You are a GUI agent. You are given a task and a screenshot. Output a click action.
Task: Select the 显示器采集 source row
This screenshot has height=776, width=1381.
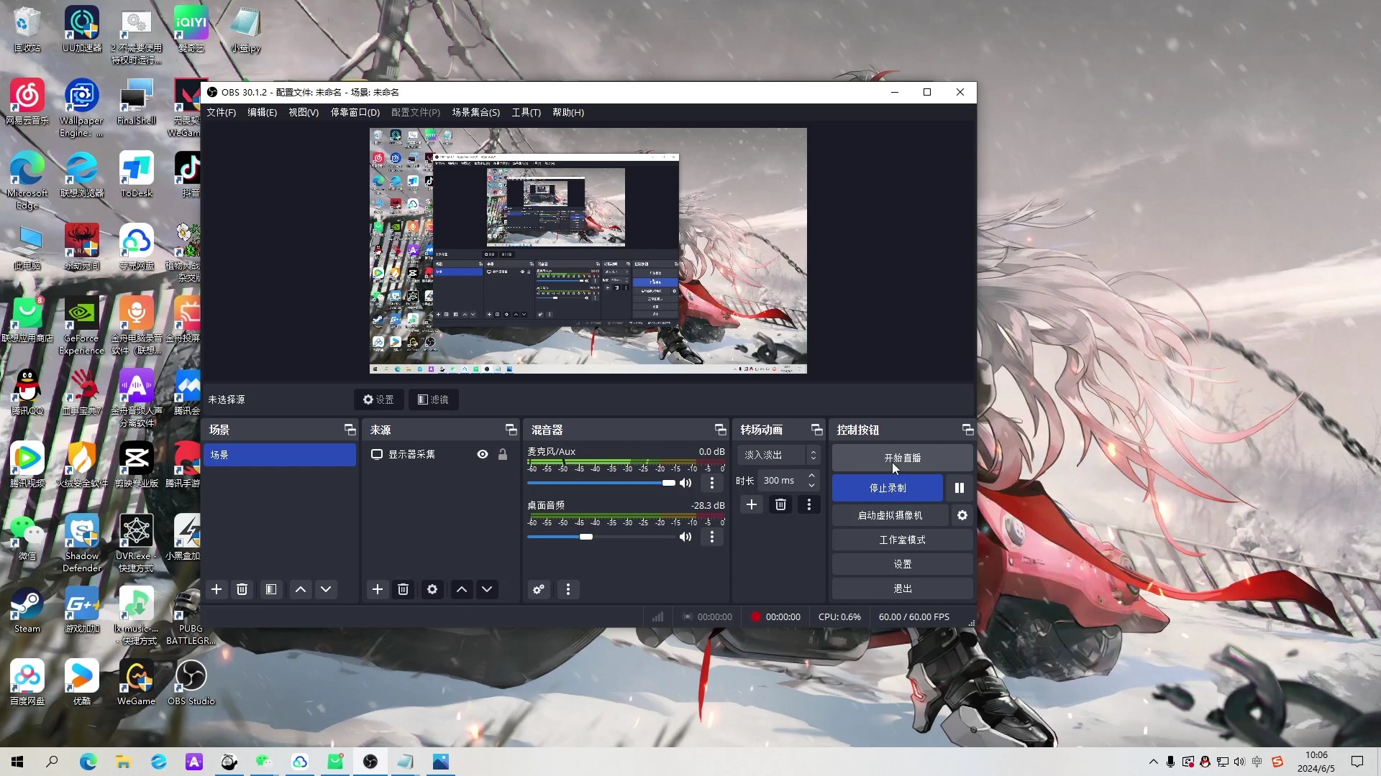[439, 454]
